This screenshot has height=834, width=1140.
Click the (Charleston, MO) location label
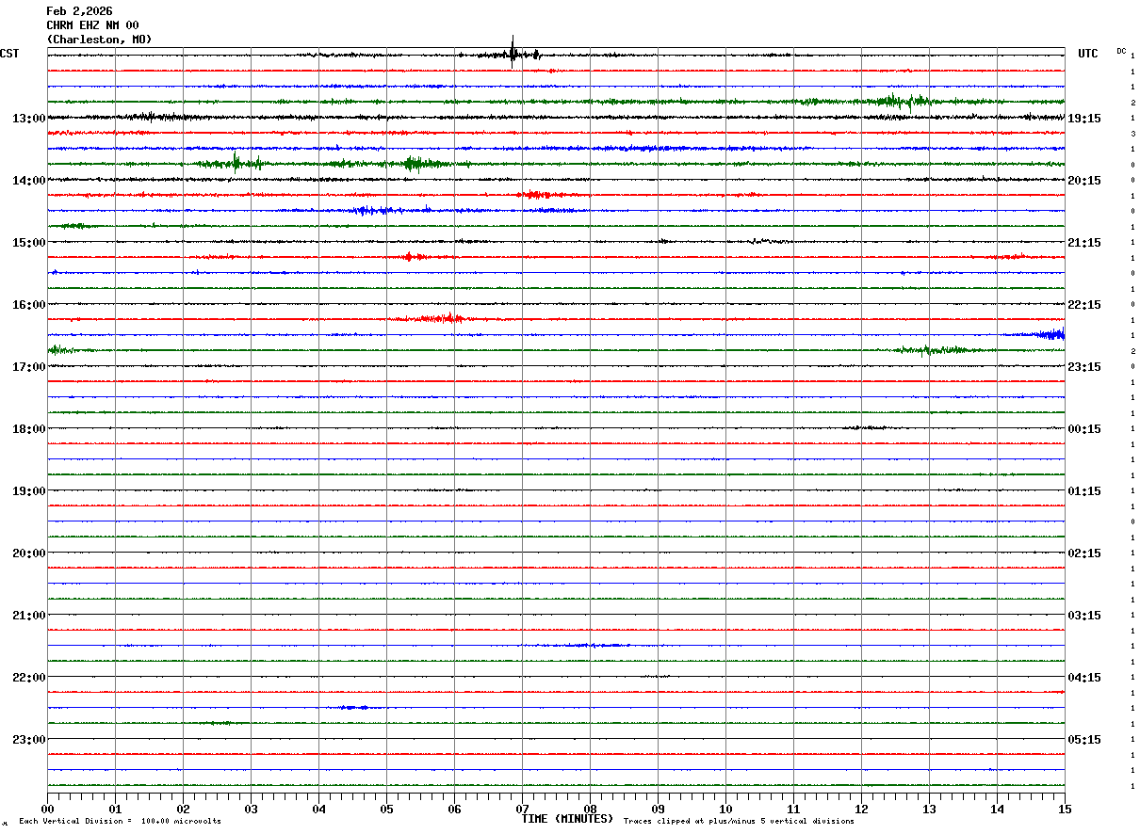(99, 40)
